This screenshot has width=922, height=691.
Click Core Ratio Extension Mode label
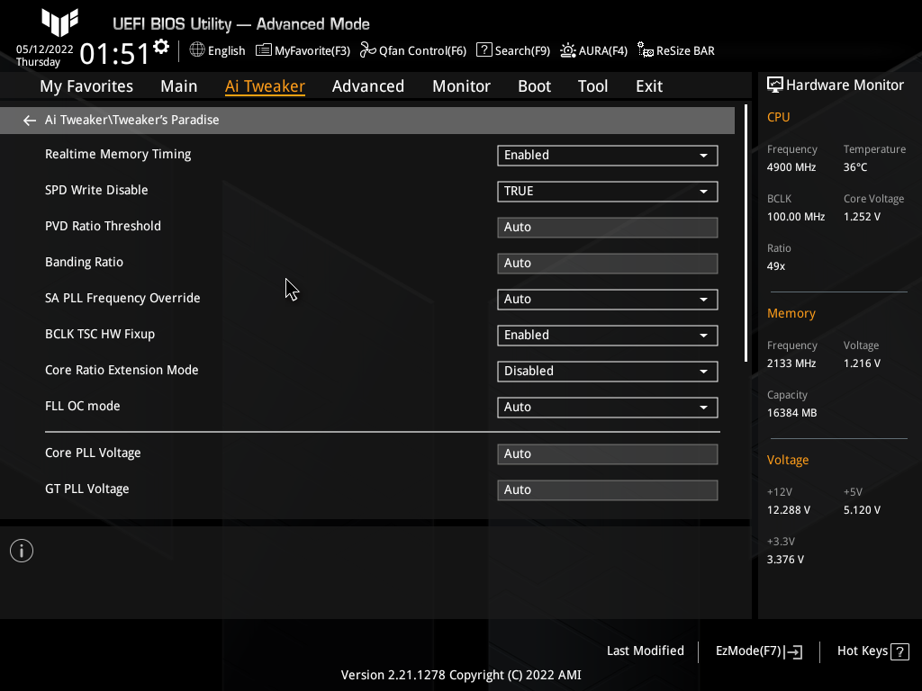point(122,370)
